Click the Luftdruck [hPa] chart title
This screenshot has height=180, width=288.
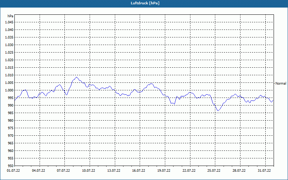tap(145, 3)
